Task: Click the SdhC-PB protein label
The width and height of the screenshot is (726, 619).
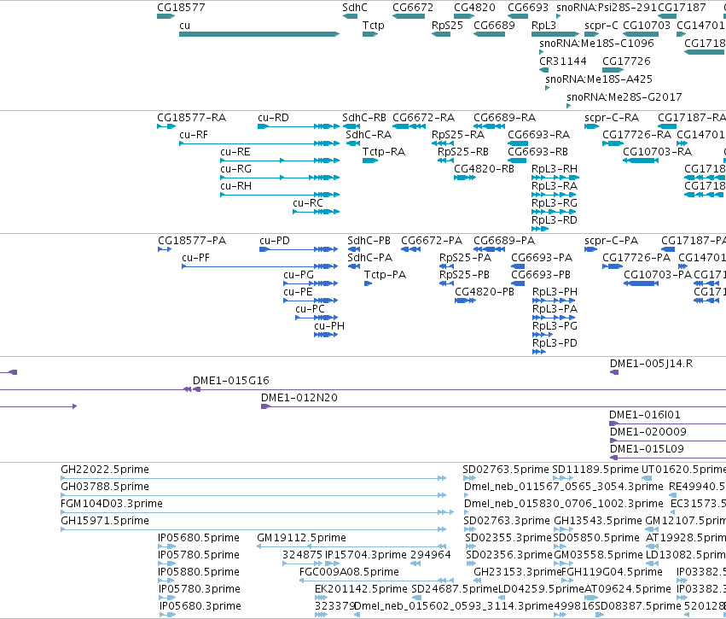Action: (369, 241)
